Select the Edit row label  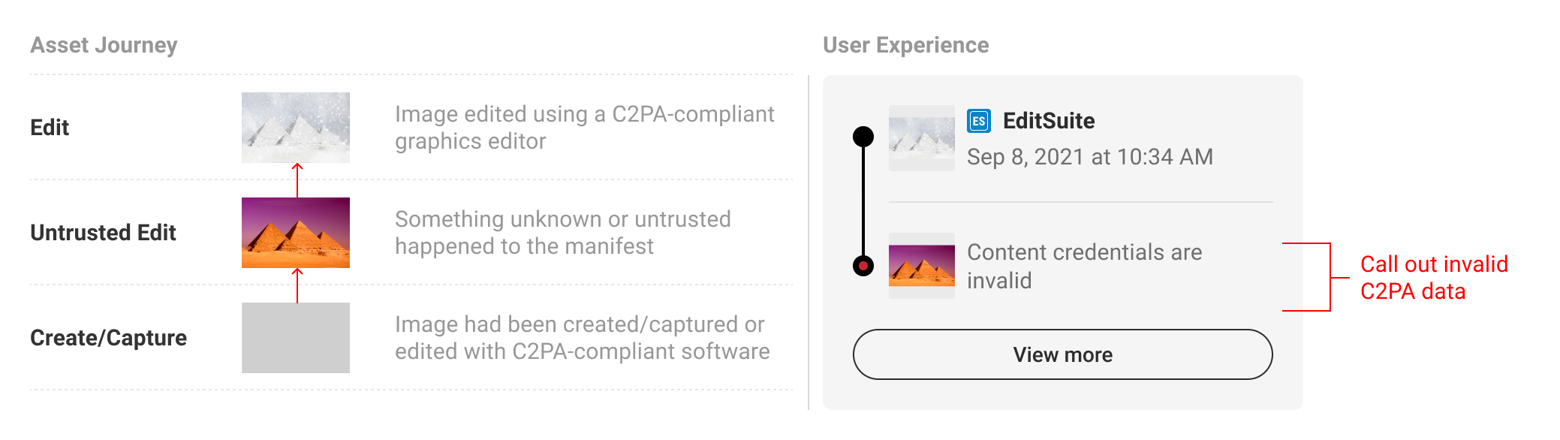pyautogui.click(x=50, y=128)
